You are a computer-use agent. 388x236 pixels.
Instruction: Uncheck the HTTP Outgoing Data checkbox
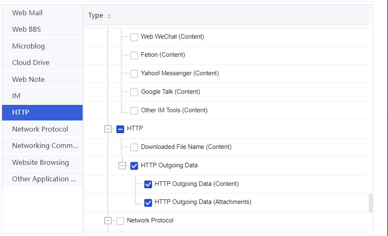(x=134, y=166)
